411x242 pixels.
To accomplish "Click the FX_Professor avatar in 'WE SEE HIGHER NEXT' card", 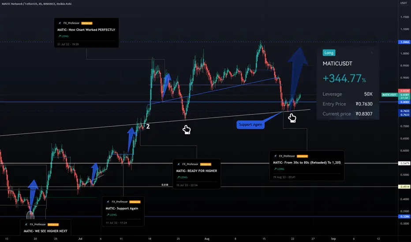I will (x=26, y=224).
